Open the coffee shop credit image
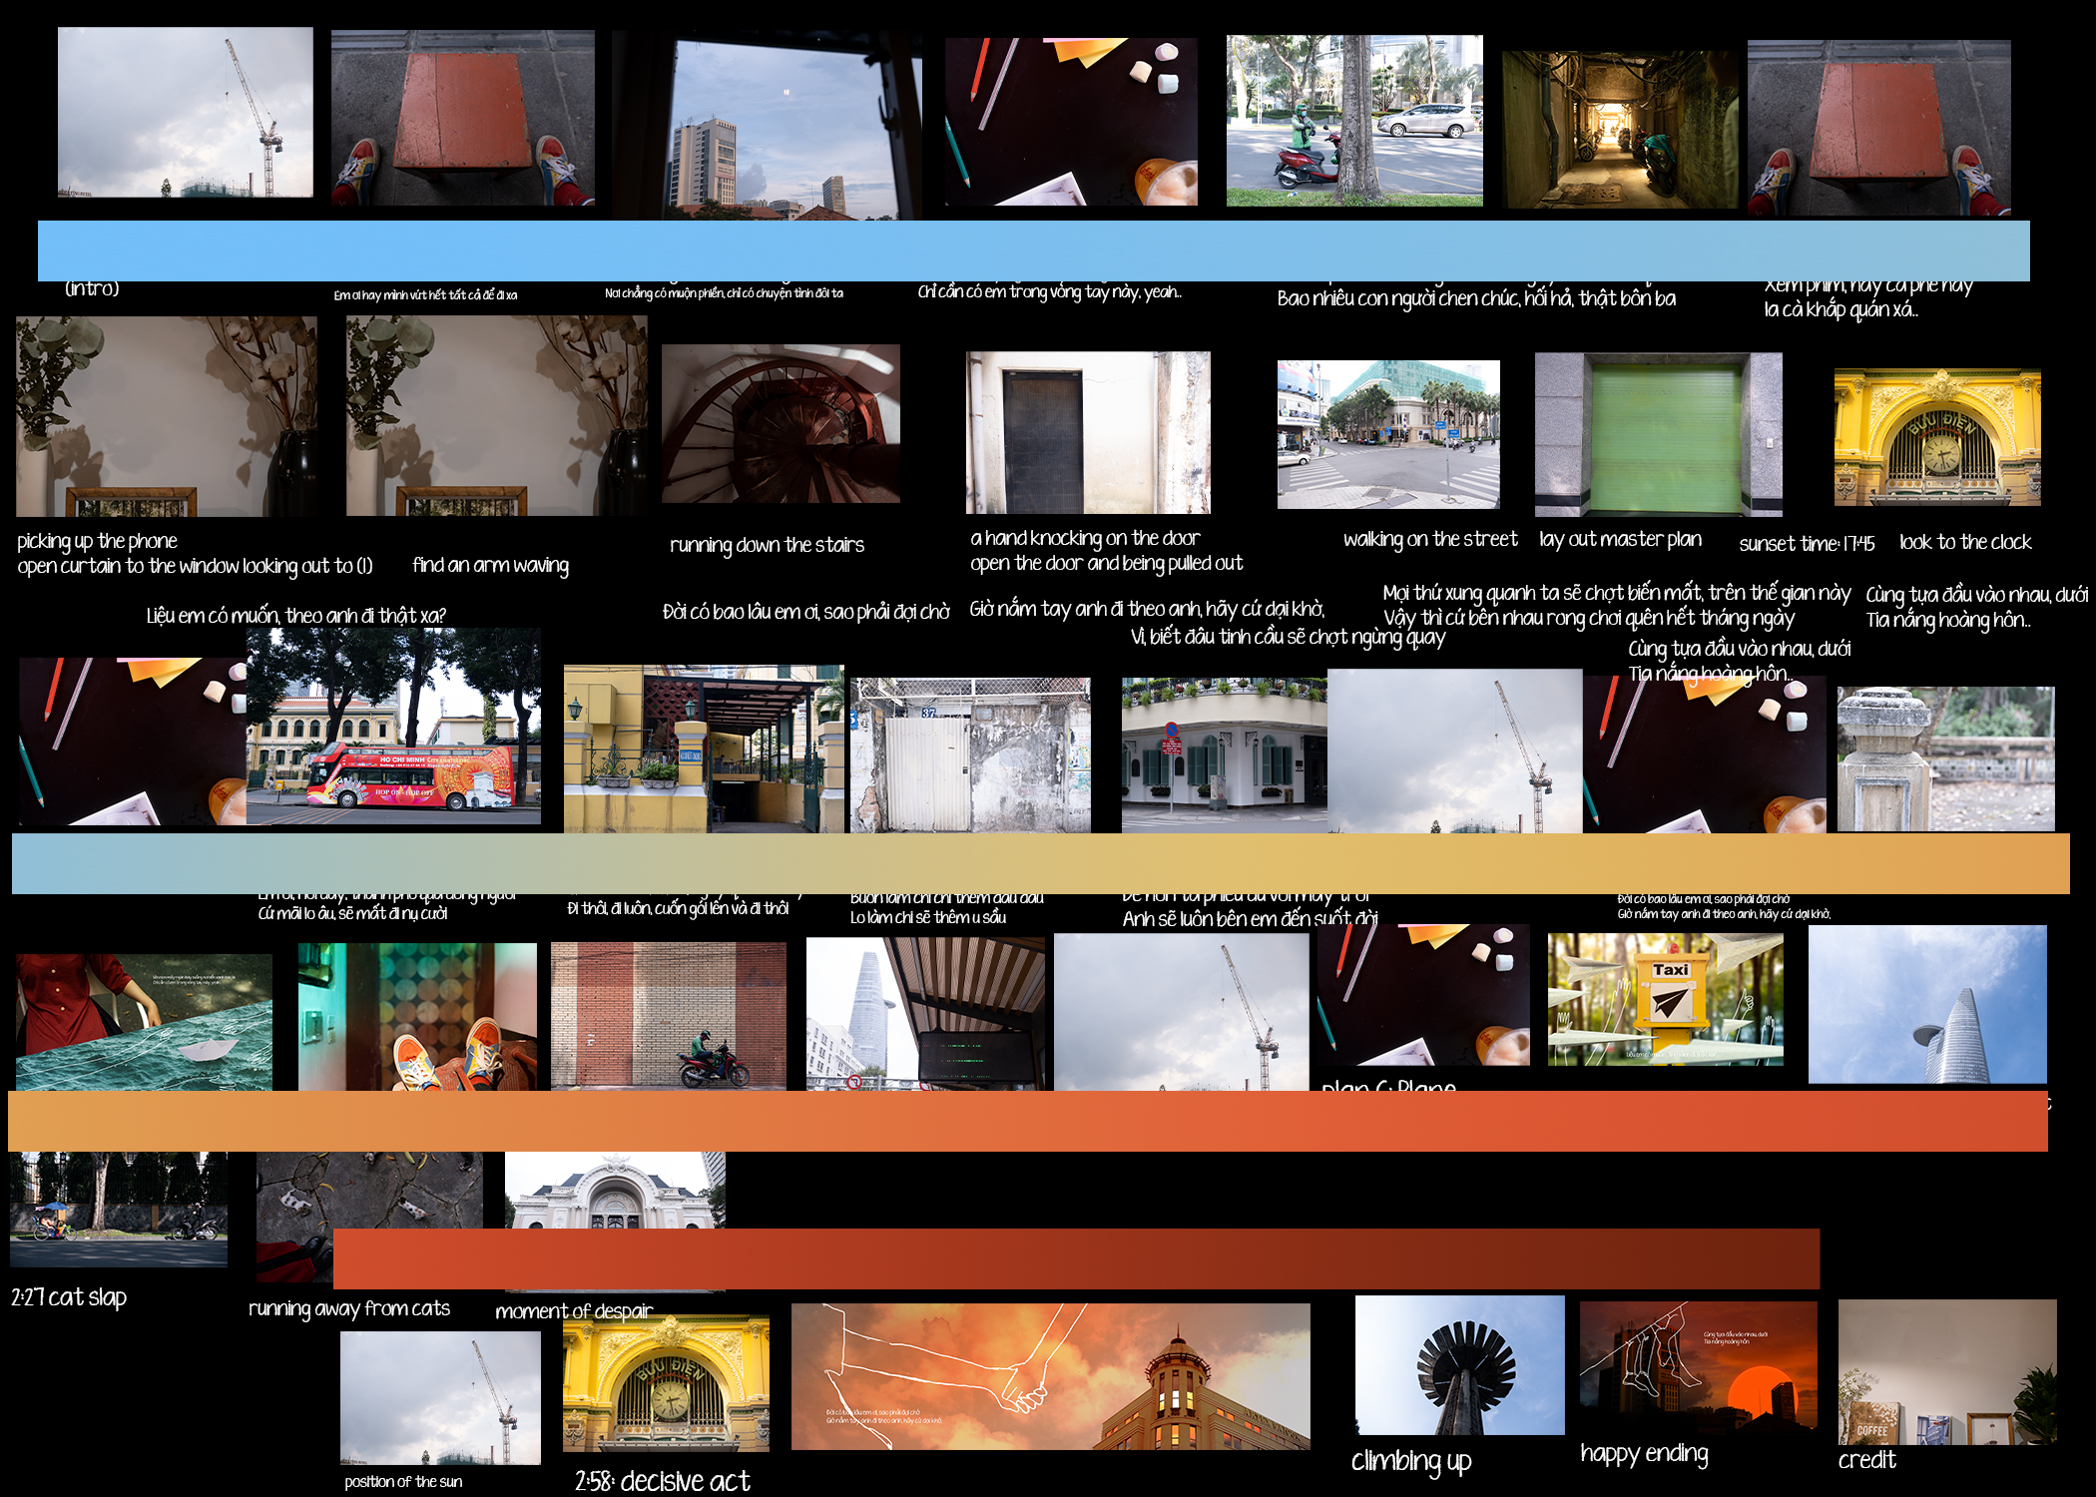Image resolution: width=2096 pixels, height=1497 pixels. (1946, 1372)
